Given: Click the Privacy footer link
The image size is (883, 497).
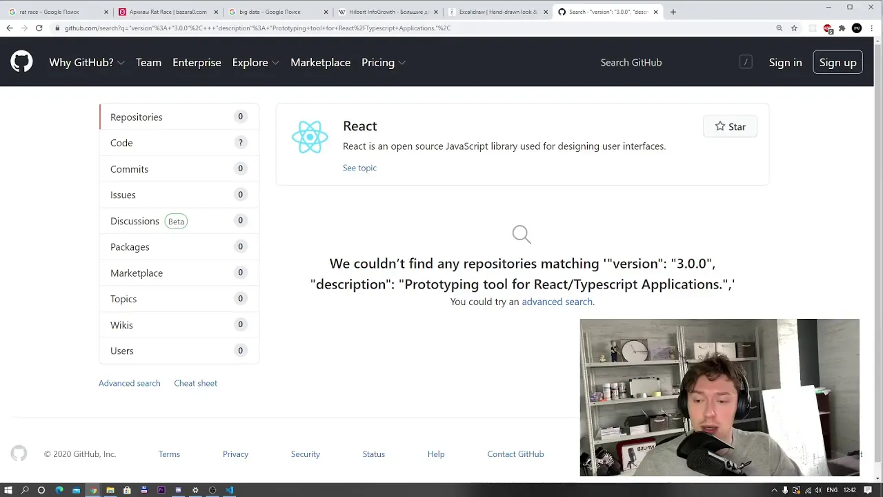Looking at the screenshot, I should [235, 454].
